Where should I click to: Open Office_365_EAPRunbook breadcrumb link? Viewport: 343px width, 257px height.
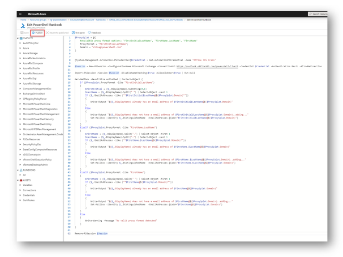[146, 20]
